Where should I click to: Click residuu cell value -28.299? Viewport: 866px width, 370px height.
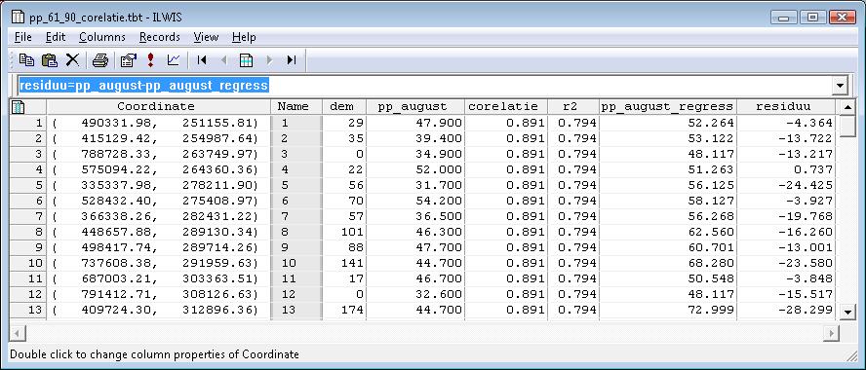(785, 310)
